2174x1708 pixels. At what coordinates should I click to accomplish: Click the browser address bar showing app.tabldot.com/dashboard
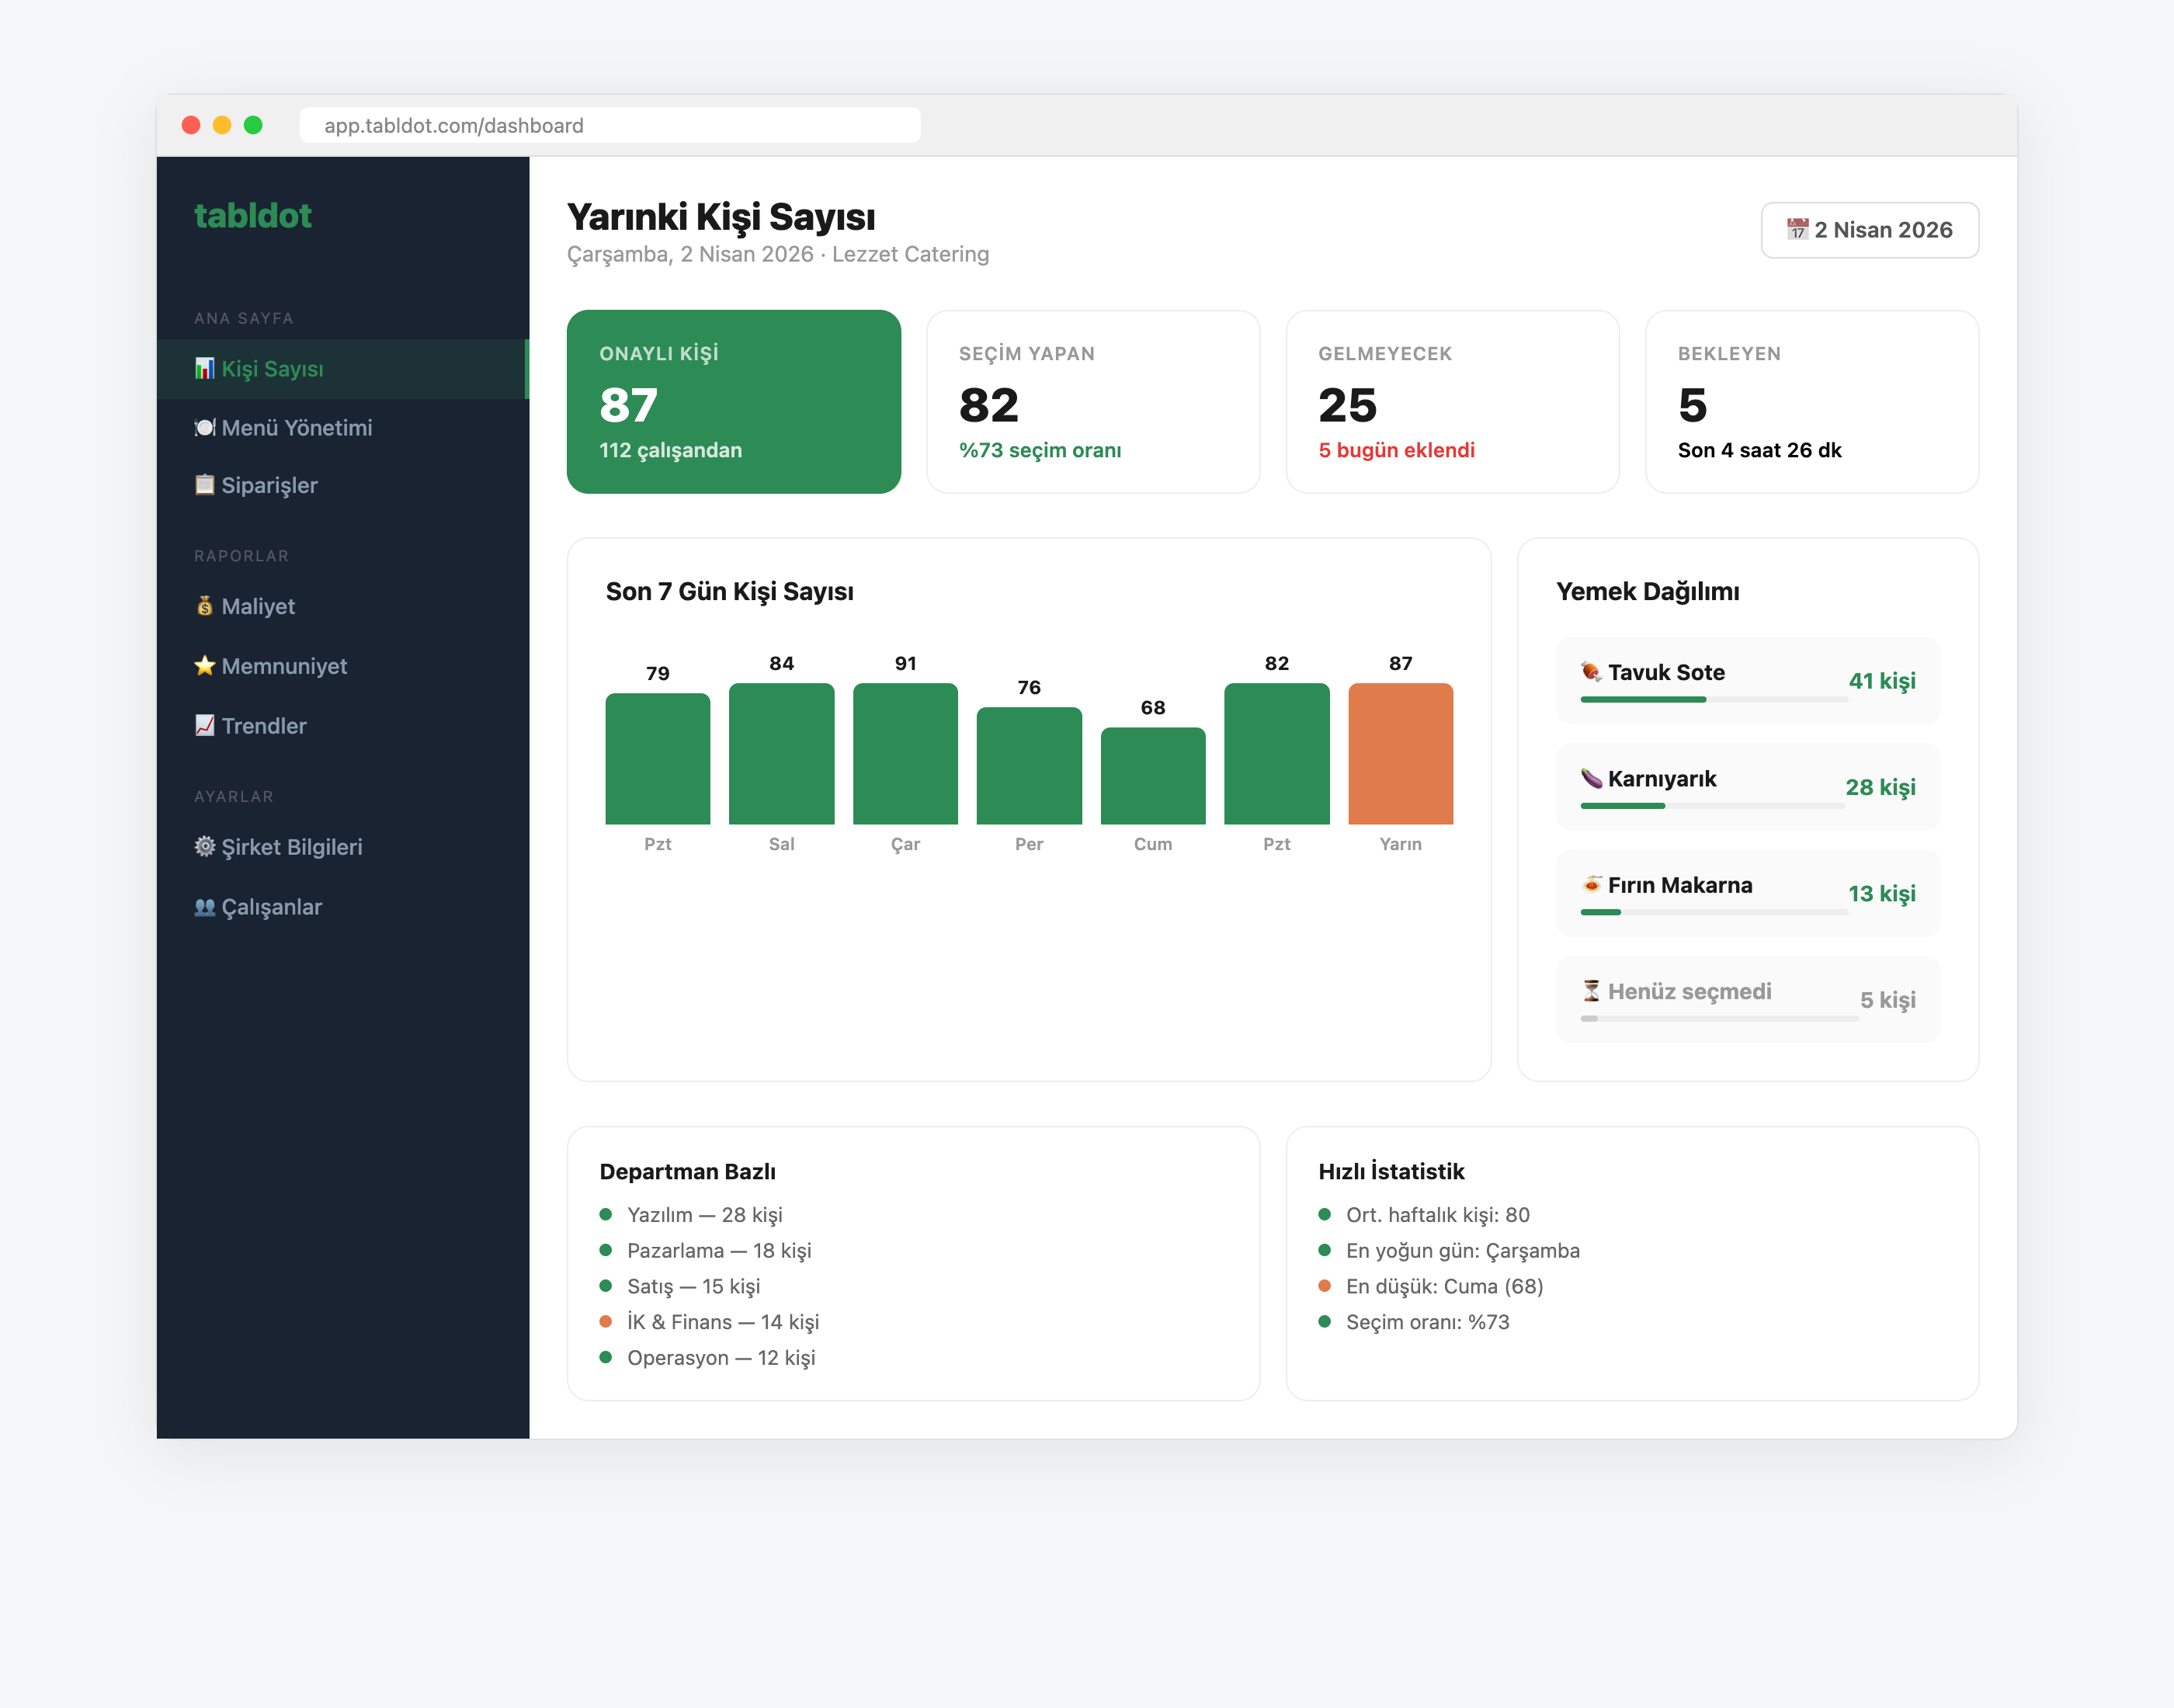[x=610, y=125]
